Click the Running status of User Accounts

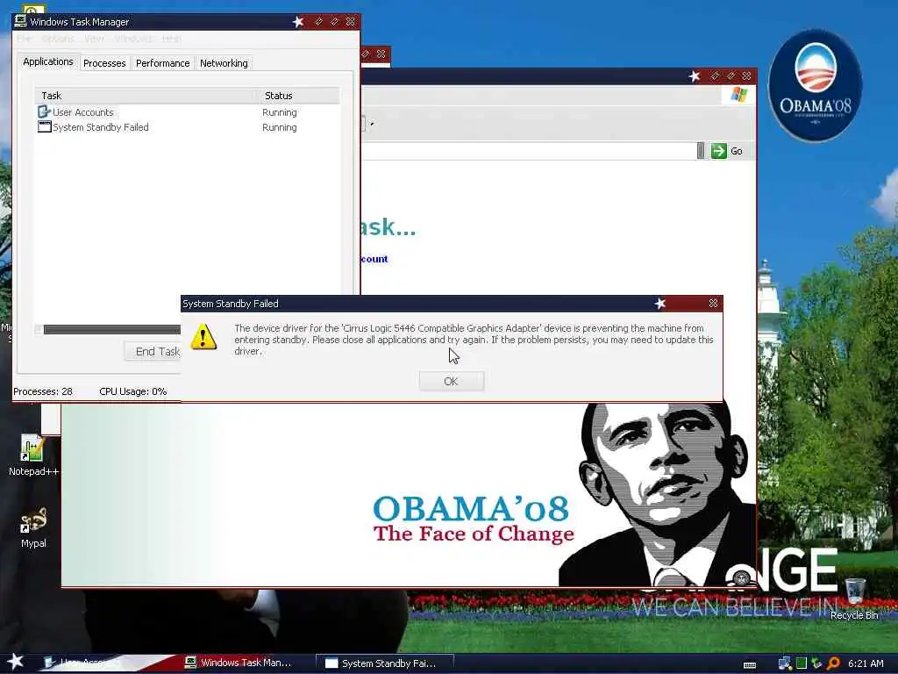[280, 112]
